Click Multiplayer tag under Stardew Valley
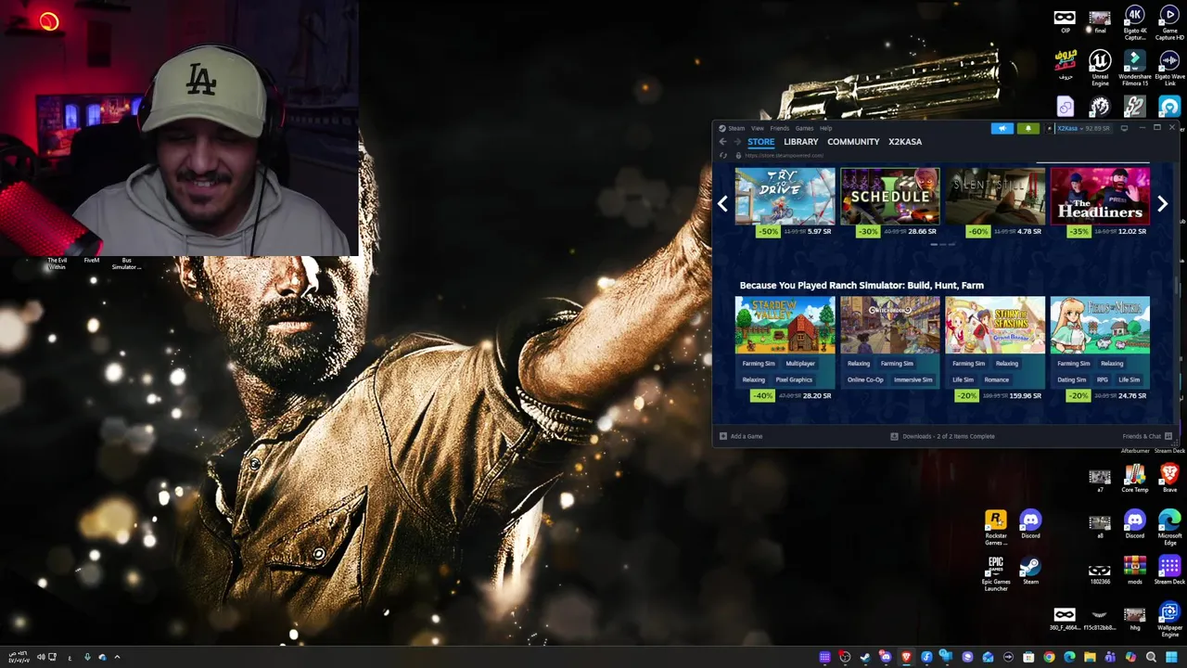 tap(800, 364)
